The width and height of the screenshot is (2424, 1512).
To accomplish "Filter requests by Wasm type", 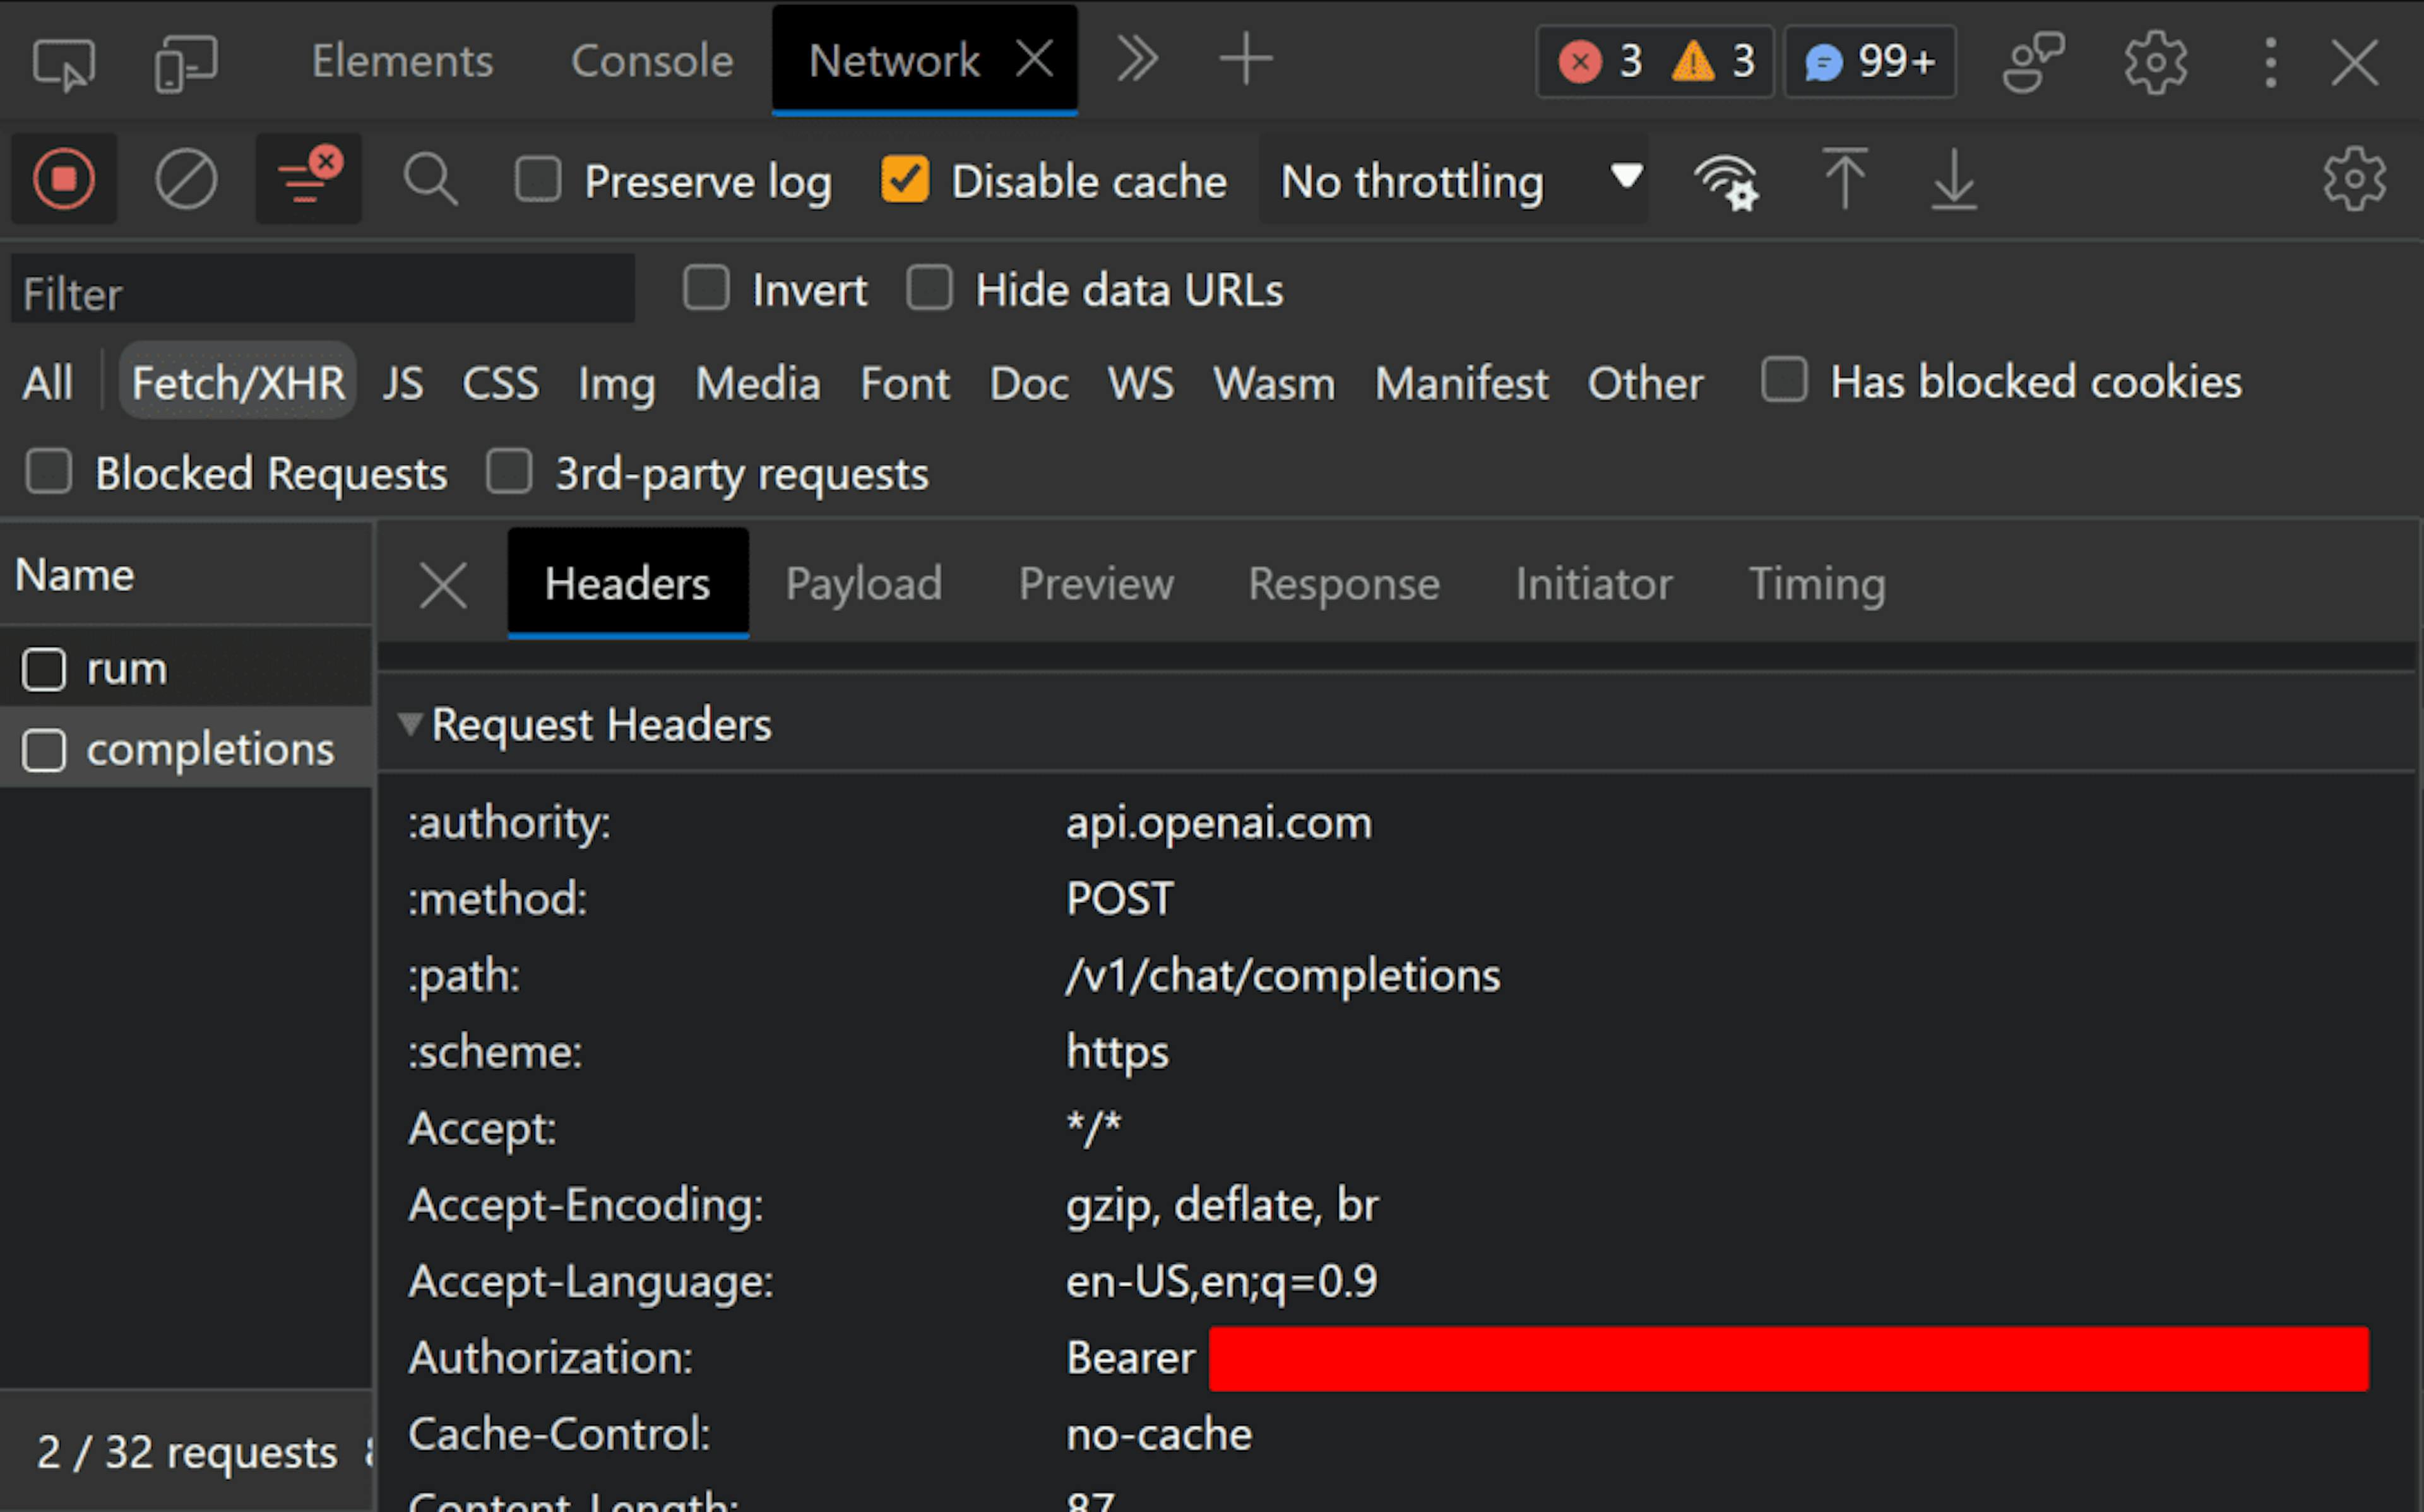I will click(1274, 383).
